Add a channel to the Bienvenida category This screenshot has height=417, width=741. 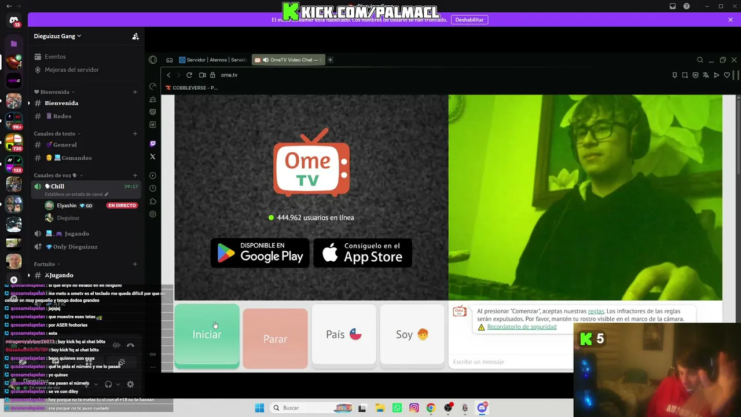click(x=135, y=92)
